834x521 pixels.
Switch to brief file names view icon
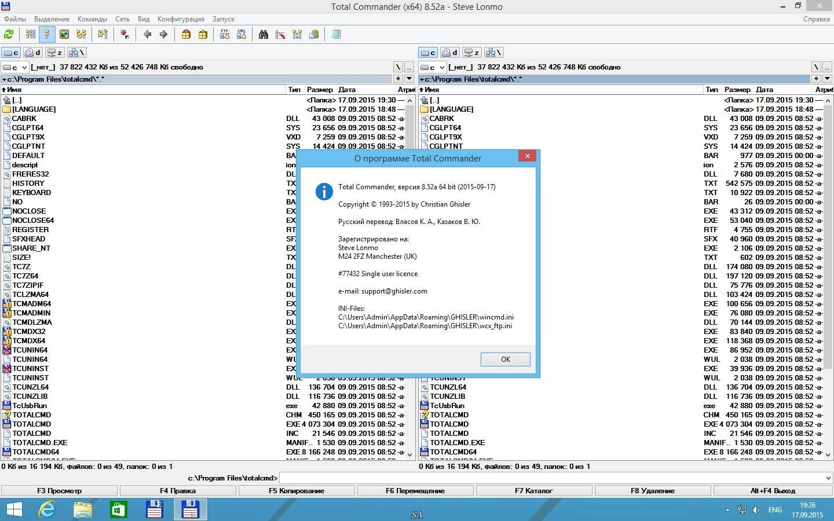pos(31,35)
